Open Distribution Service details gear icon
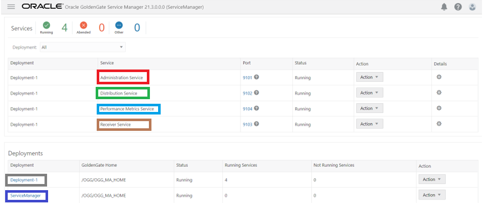The width and height of the screenshot is (483, 207). (438, 93)
